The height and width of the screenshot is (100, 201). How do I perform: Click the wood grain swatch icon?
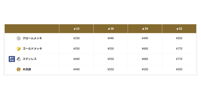(19, 69)
